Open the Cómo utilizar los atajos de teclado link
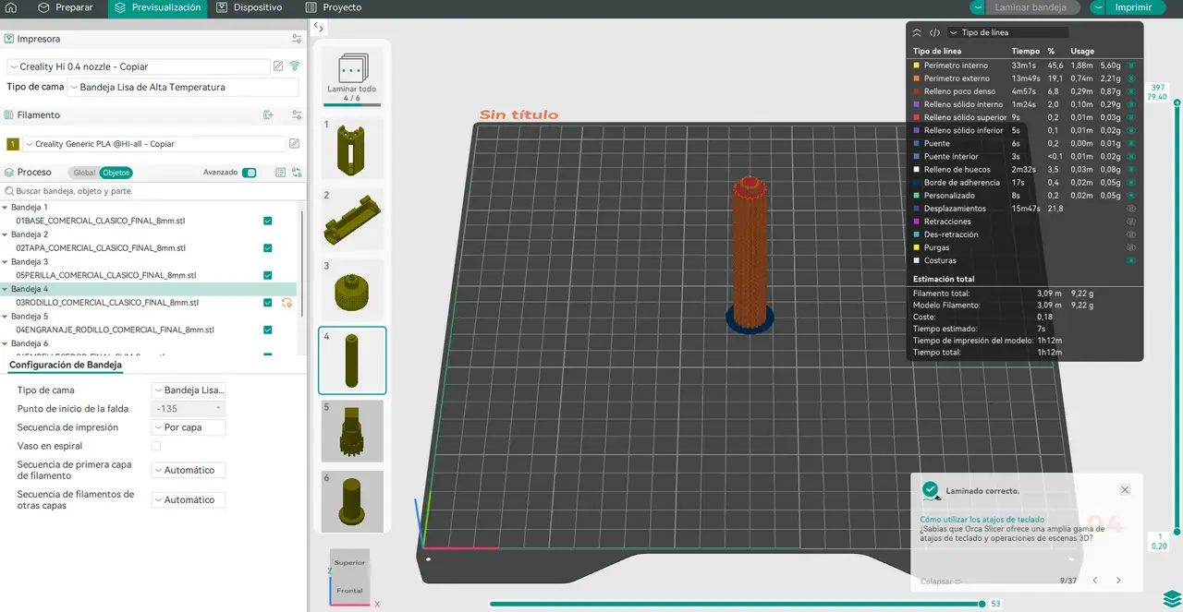The width and height of the screenshot is (1183, 612). pos(982,520)
